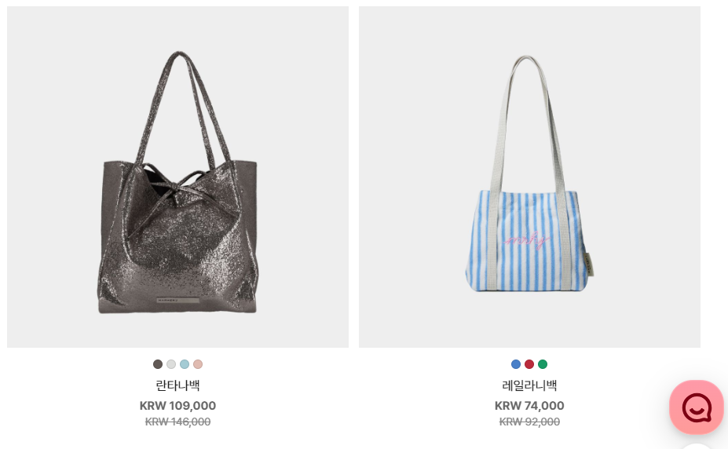The width and height of the screenshot is (728, 449).
Task: Open the glitter 란타나백 product image
Action: [177, 177]
